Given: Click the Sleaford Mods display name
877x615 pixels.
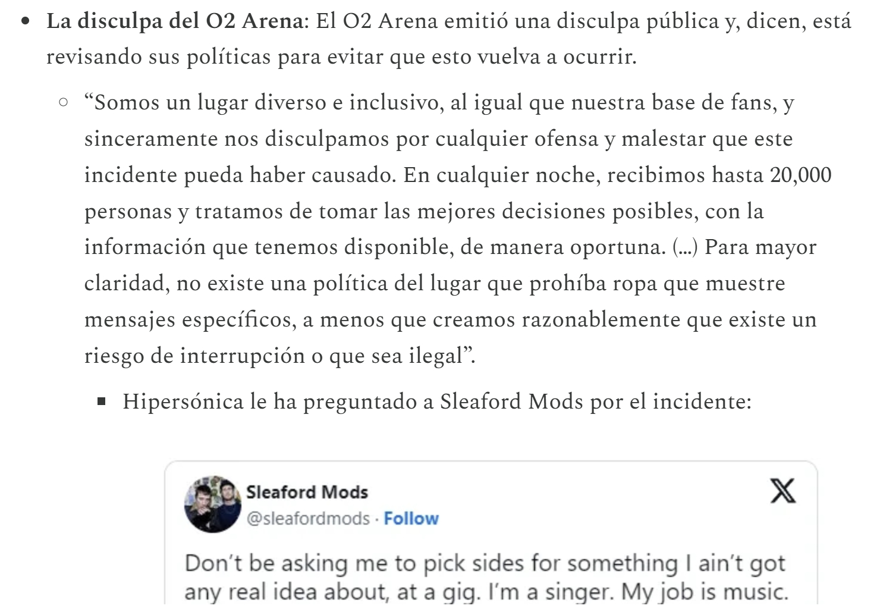Looking at the screenshot, I should [307, 492].
